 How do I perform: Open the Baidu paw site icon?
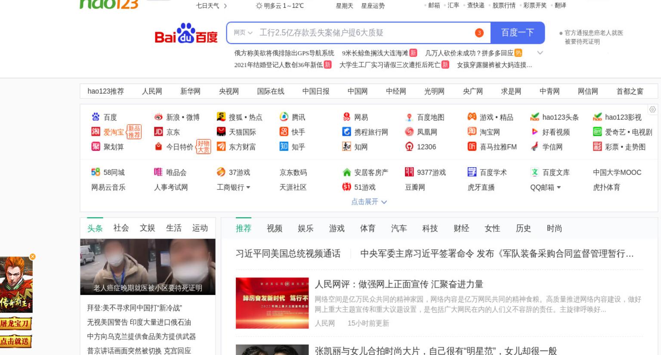[96, 117]
